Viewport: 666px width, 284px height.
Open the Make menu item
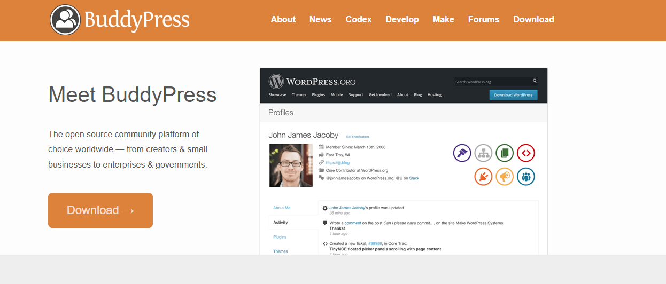click(444, 19)
